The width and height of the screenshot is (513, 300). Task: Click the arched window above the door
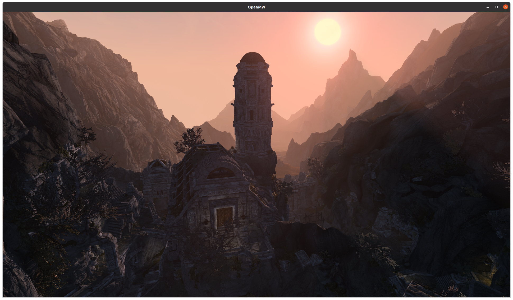[x=221, y=173]
